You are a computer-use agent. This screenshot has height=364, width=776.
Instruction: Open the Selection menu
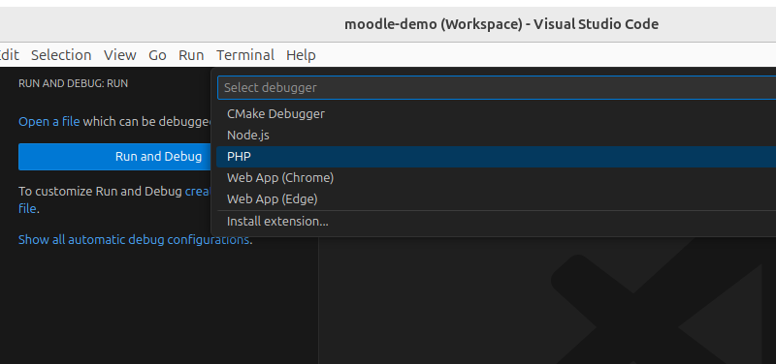pyautogui.click(x=61, y=55)
